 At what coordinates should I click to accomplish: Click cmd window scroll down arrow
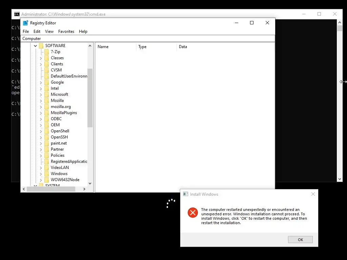[x=340, y=179]
